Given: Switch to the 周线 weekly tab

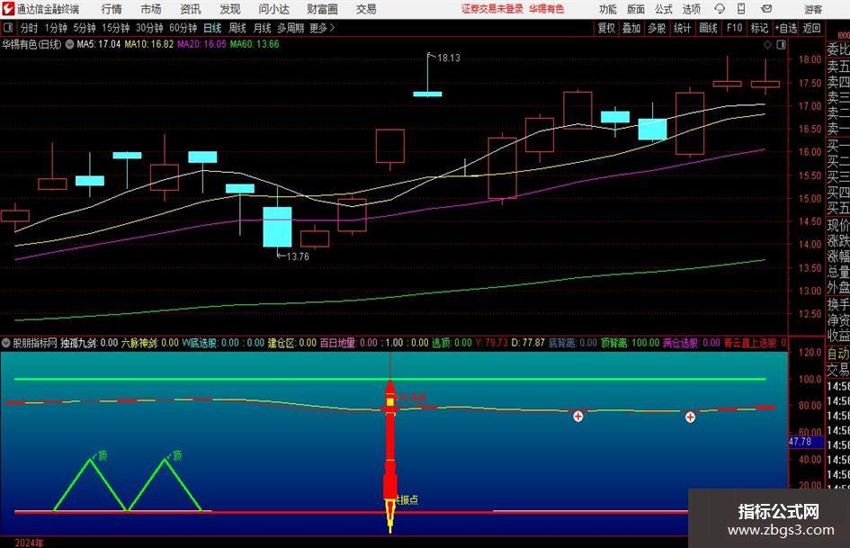Looking at the screenshot, I should click(237, 28).
